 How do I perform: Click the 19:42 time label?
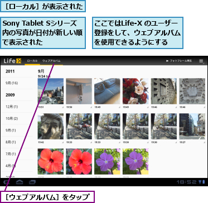click(x=41, y=142)
